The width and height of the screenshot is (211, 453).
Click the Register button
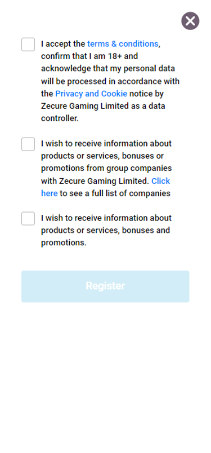(105, 287)
